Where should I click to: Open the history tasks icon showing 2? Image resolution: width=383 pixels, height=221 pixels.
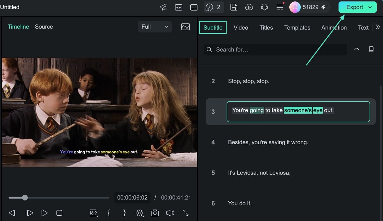coord(214,7)
